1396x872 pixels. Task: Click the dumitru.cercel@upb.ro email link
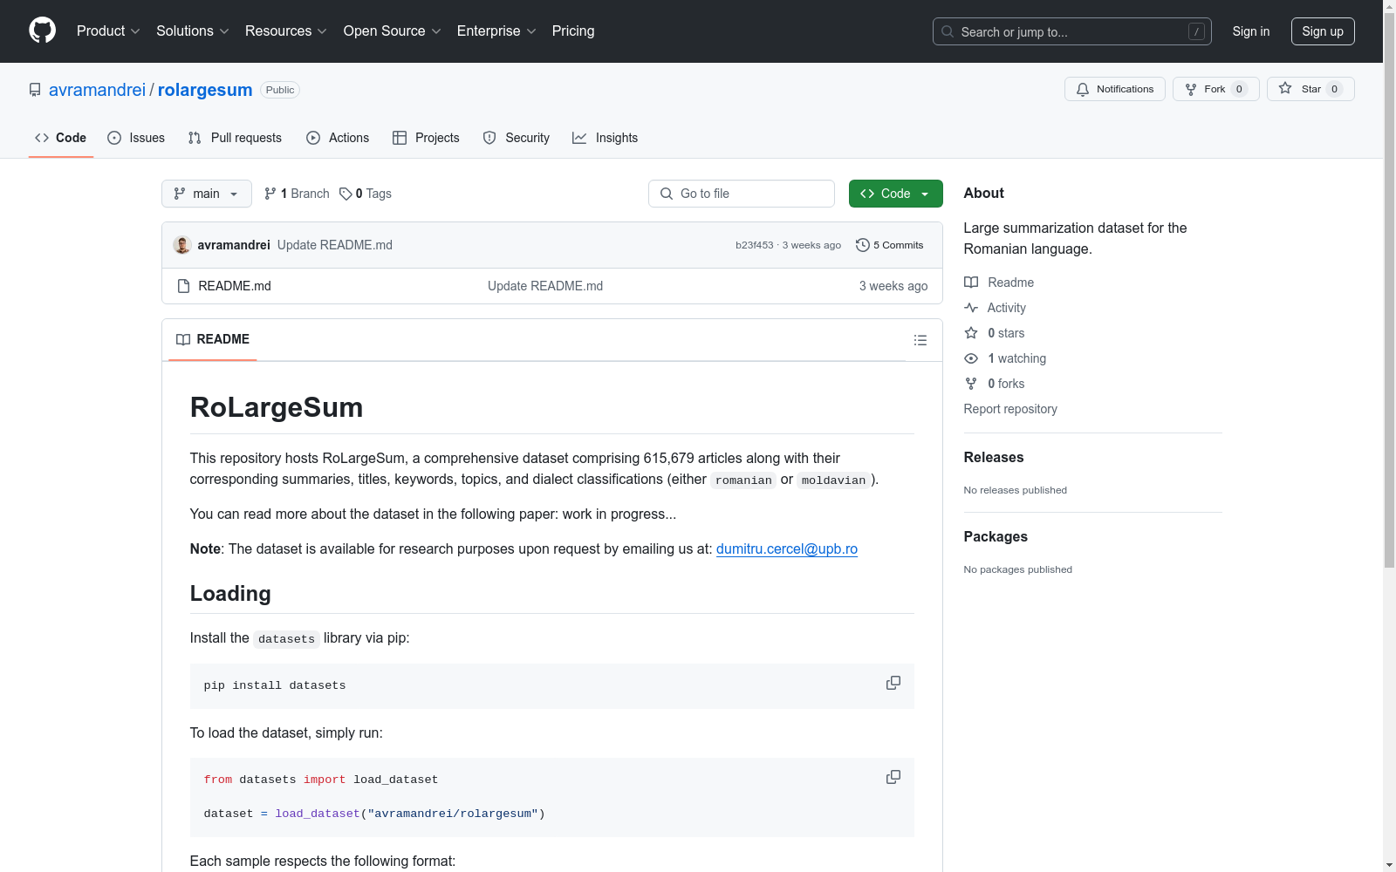[787, 549]
